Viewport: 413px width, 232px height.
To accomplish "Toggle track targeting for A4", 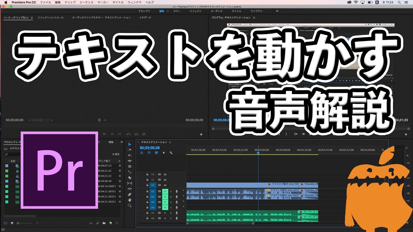I will click(153, 208).
